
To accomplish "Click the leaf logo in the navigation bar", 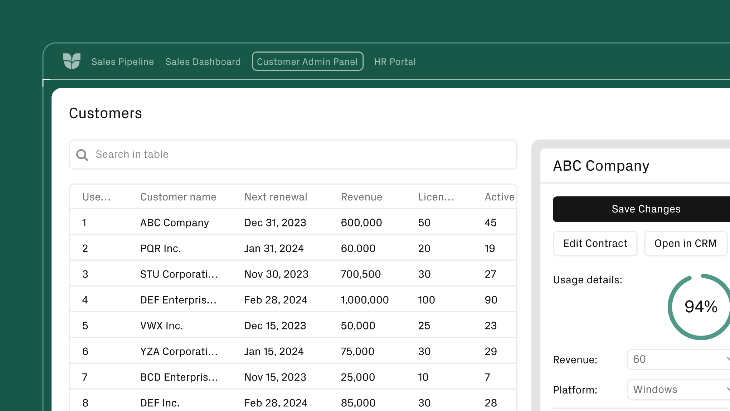I will point(72,61).
